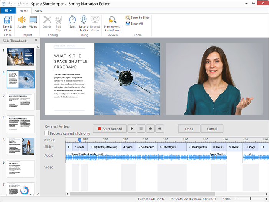Switch to the Home tab
The width and height of the screenshot is (269, 202).
(x=24, y=11)
